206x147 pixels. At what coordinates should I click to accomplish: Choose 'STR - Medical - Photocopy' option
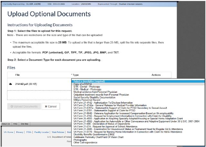138,89
